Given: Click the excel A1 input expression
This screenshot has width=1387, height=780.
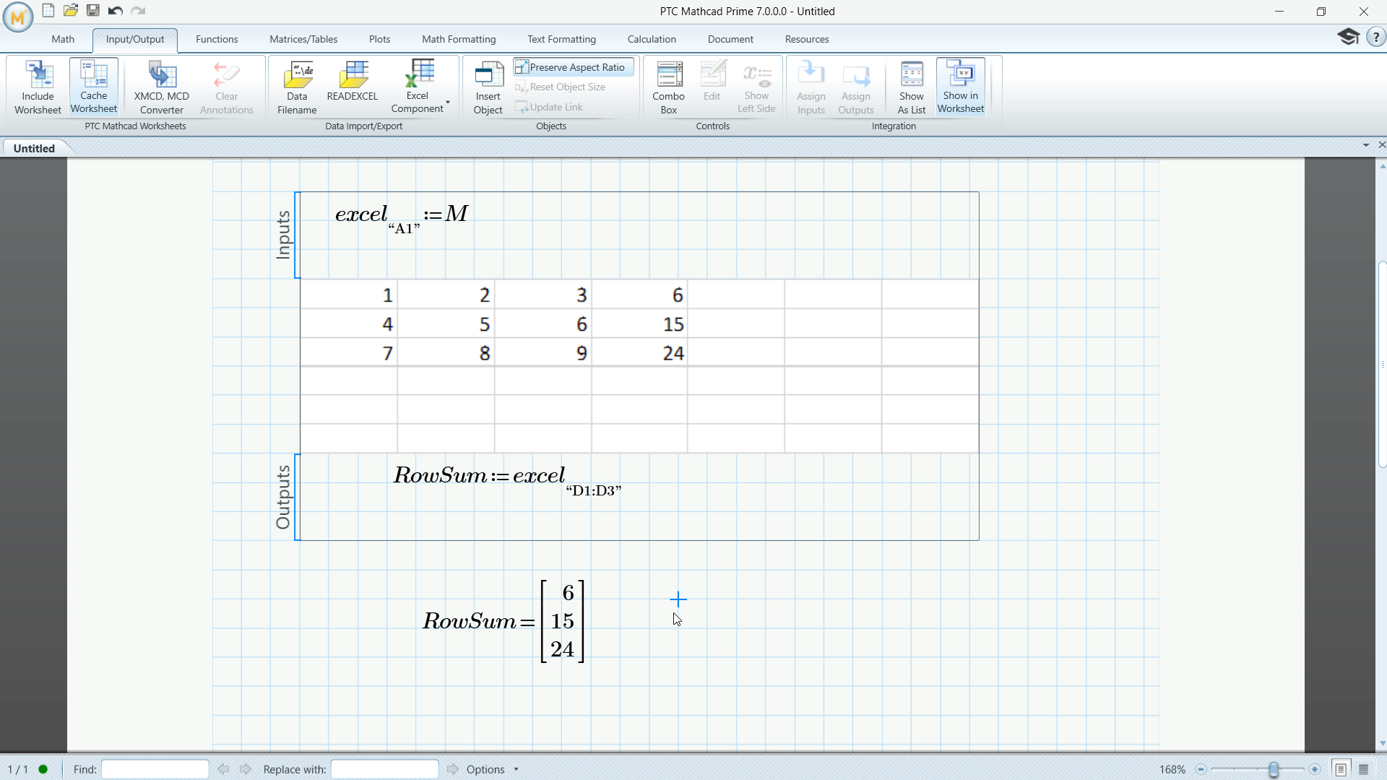Looking at the screenshot, I should coord(402,218).
